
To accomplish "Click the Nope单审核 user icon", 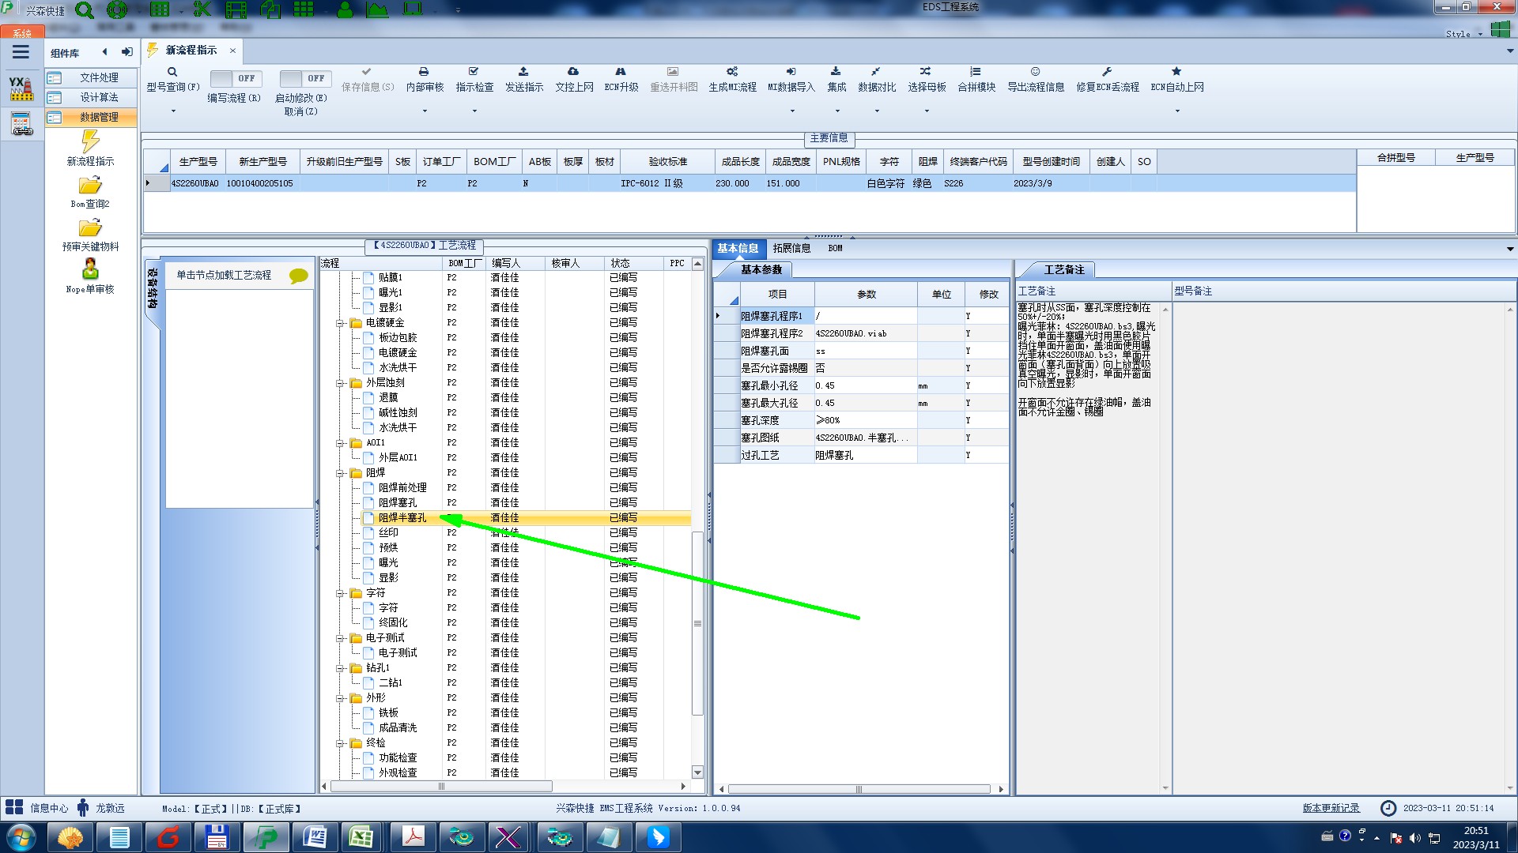I will 90,270.
